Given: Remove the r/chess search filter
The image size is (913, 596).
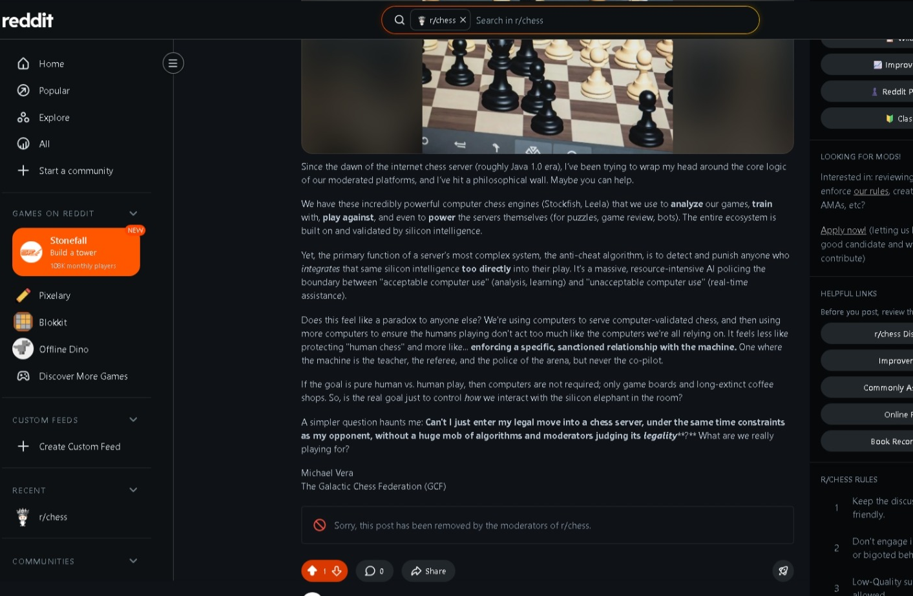Looking at the screenshot, I should click(x=463, y=20).
